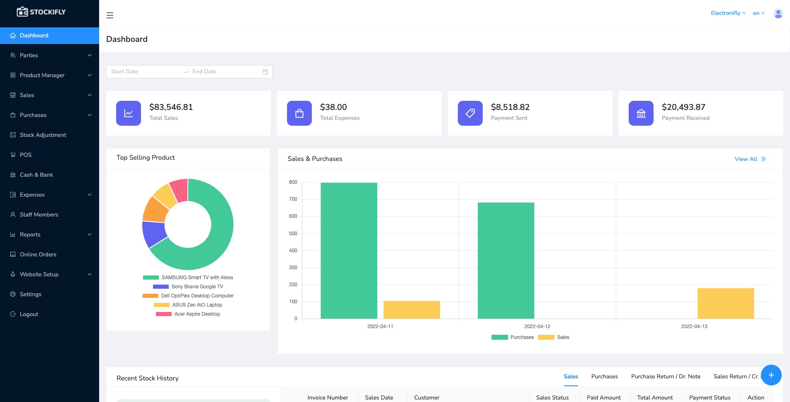Click the View All link
The width and height of the screenshot is (790, 402).
(x=746, y=159)
